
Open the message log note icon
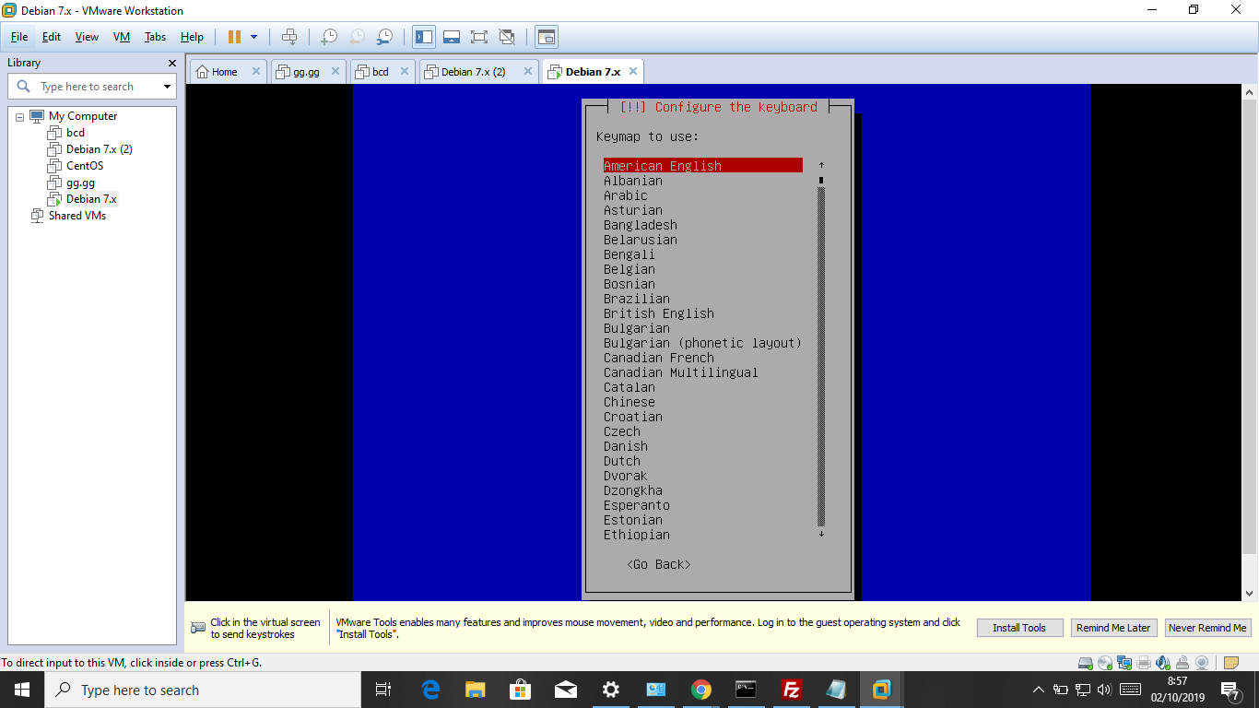coord(1231,663)
